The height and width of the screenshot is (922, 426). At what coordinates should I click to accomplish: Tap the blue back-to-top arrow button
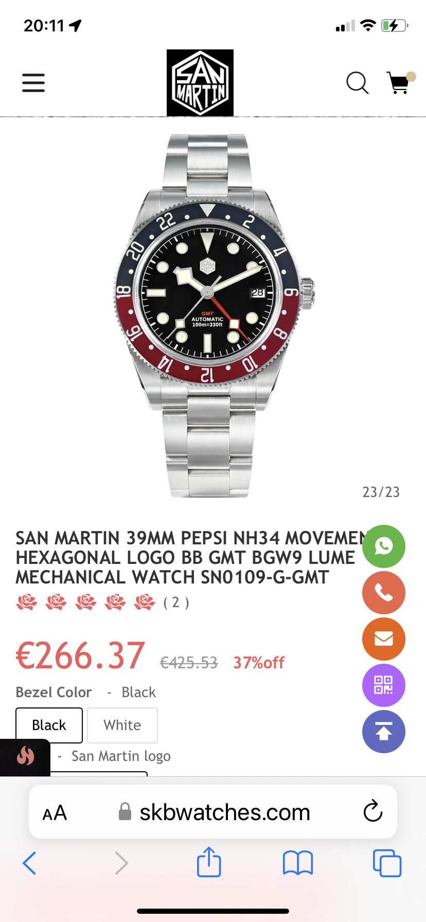[384, 732]
